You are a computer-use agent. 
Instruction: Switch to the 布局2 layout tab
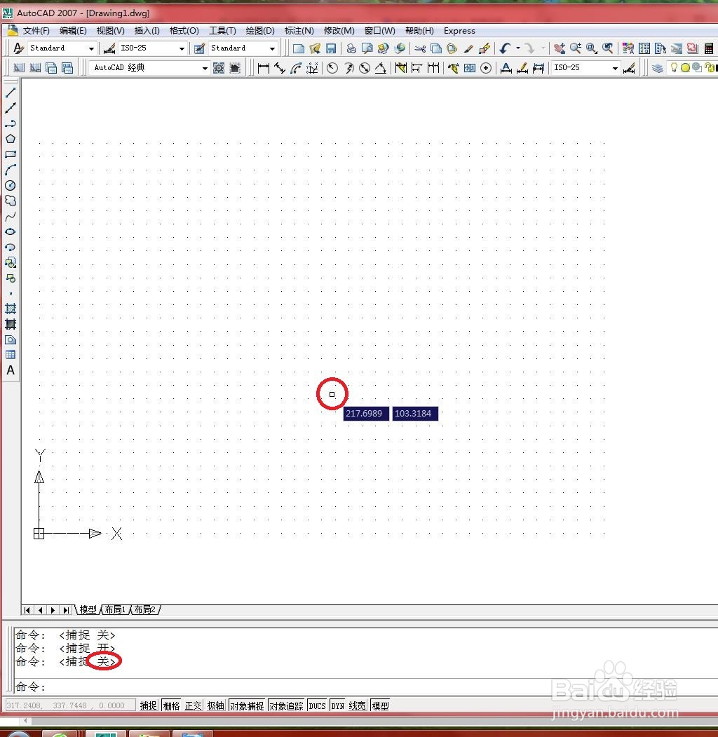click(145, 609)
